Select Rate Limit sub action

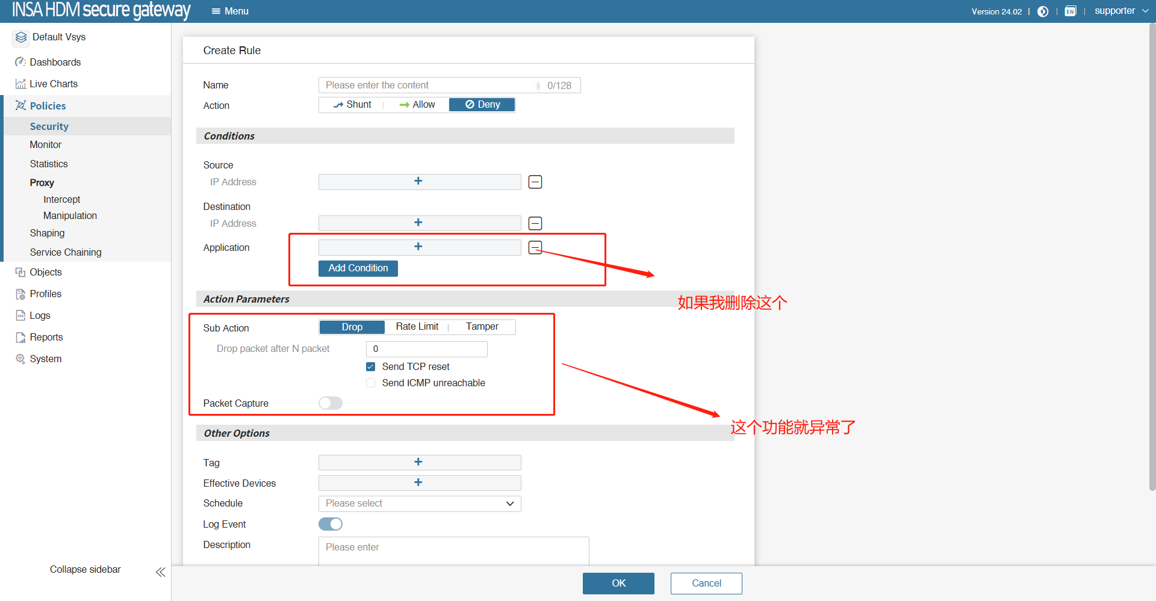417,327
